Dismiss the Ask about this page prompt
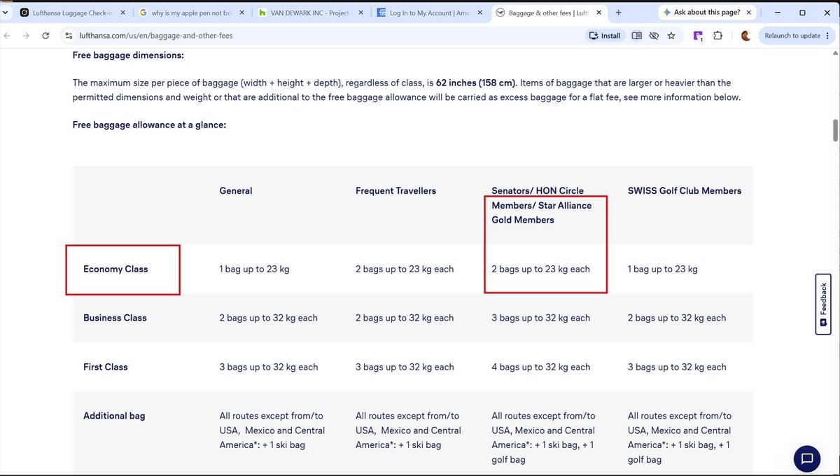Image resolution: width=840 pixels, height=476 pixels. pyautogui.click(x=750, y=13)
